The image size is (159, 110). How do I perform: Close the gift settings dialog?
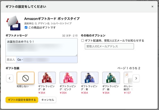click(x=152, y=7)
